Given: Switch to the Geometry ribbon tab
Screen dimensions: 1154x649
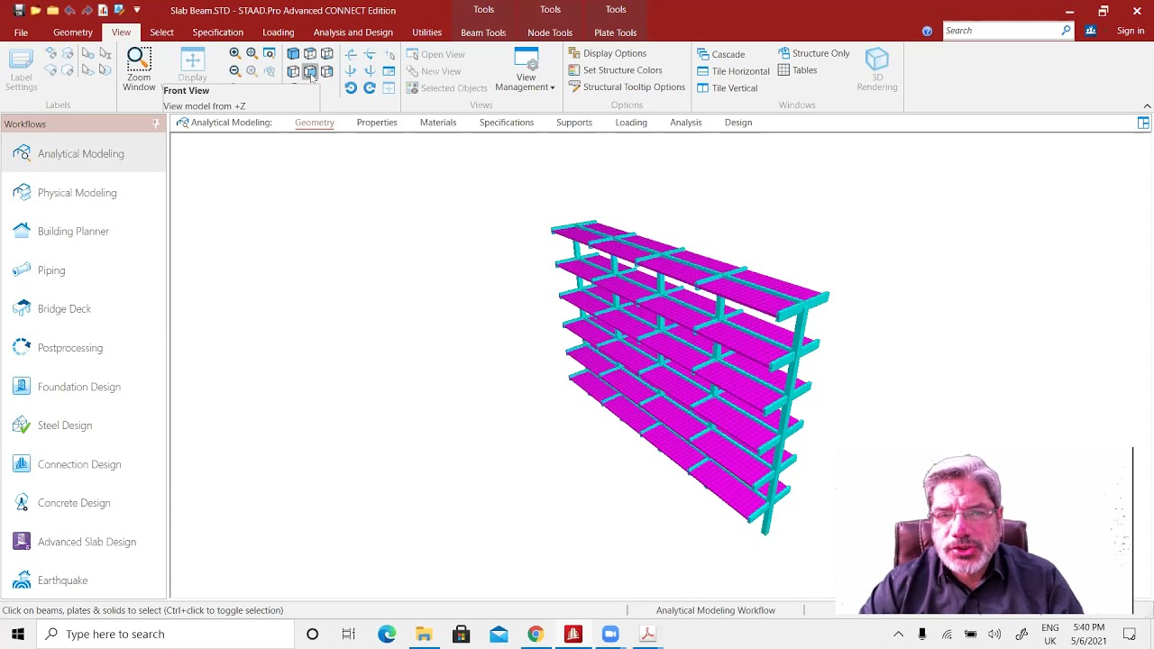Looking at the screenshot, I should click(x=73, y=32).
